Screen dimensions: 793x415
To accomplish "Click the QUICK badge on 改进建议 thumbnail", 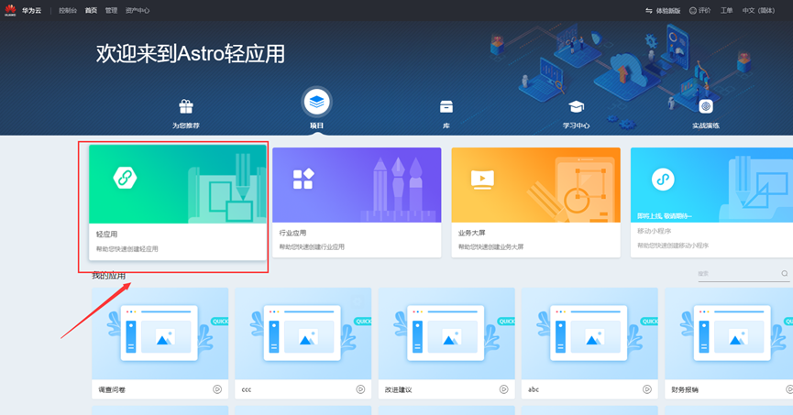I will coord(506,322).
